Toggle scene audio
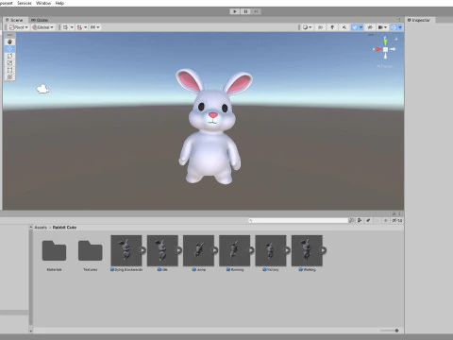The width and height of the screenshot is (453, 340). click(344, 27)
